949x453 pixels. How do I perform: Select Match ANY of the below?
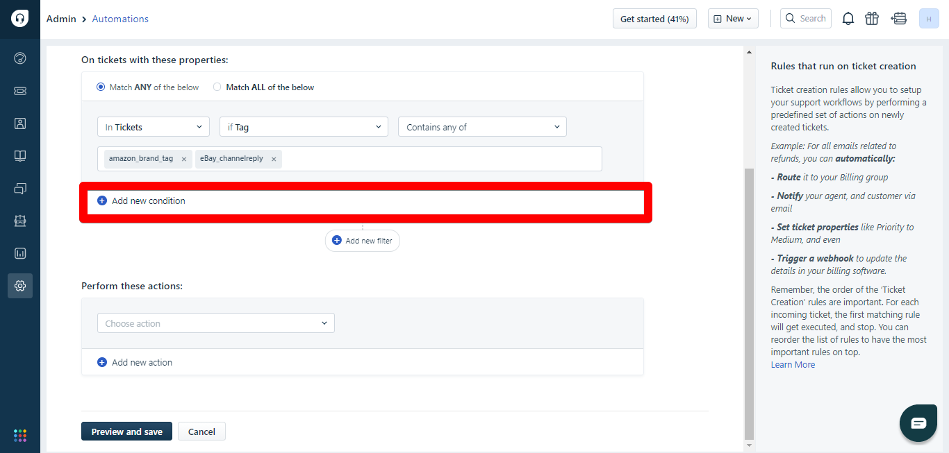pyautogui.click(x=101, y=87)
